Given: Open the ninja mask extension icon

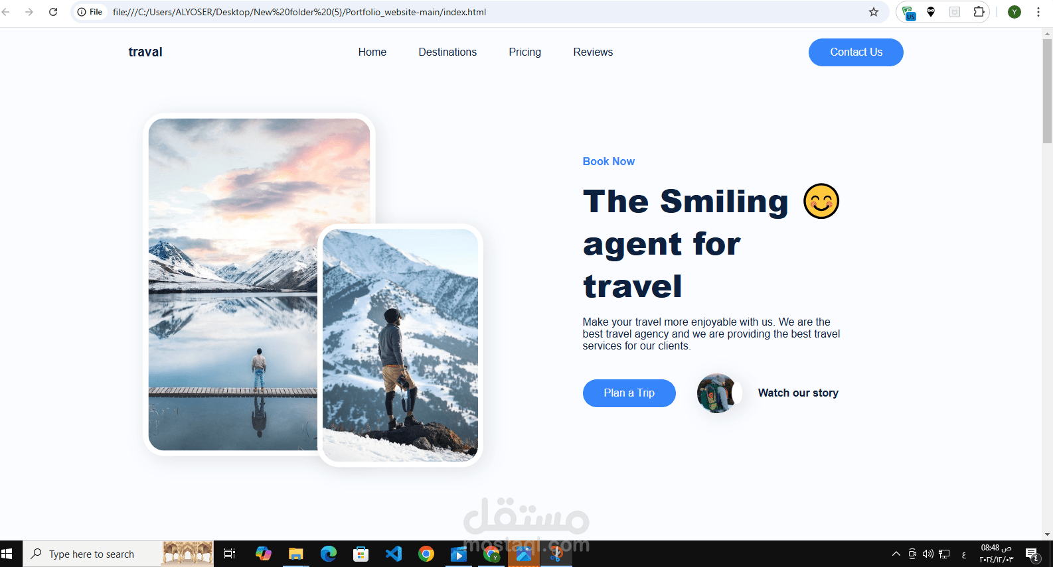Looking at the screenshot, I should tap(931, 12).
